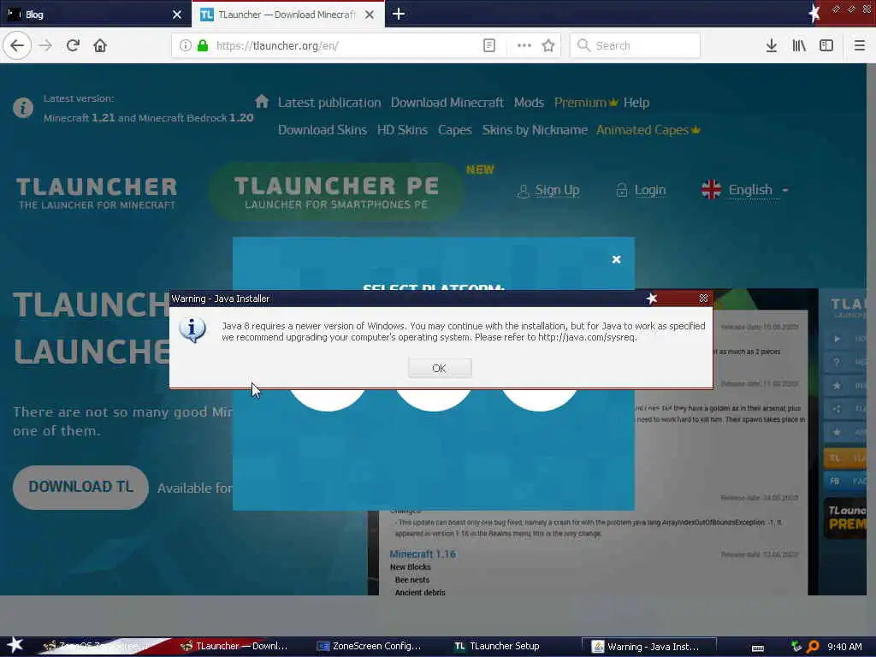The image size is (876, 657).
Task: Switch to TLauncher Setup taskbar item
Action: point(497,646)
